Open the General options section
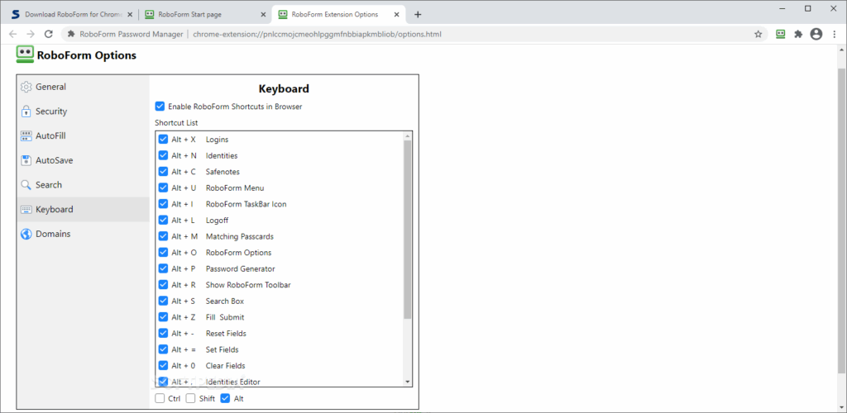This screenshot has height=413, width=847. [x=84, y=87]
